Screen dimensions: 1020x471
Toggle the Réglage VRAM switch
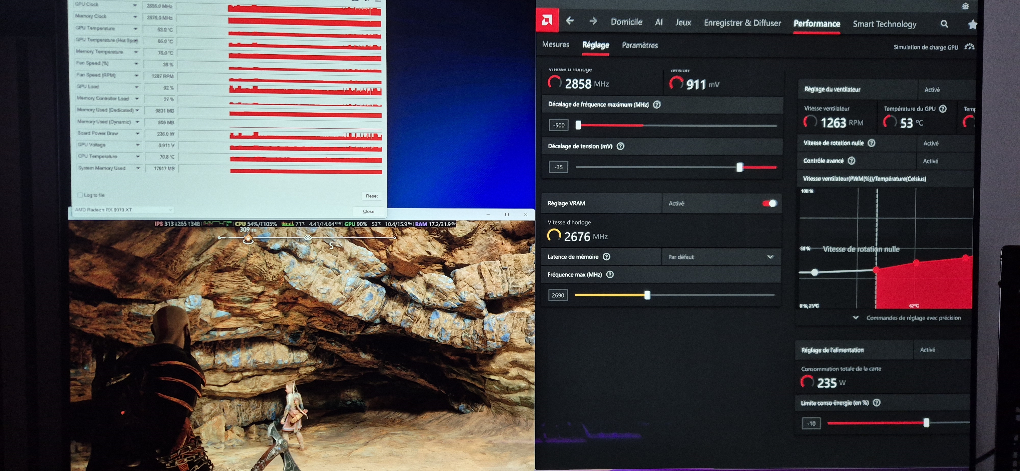769,203
